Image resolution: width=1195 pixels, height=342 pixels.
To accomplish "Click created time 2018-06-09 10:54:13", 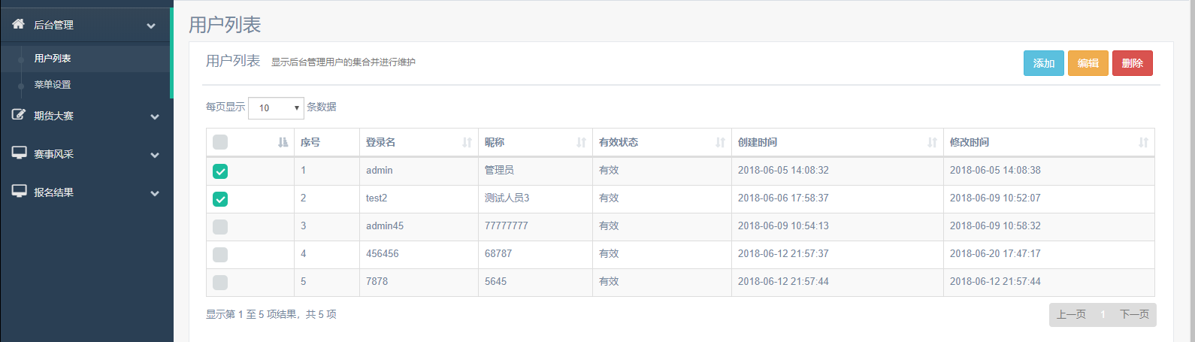I will tap(783, 225).
